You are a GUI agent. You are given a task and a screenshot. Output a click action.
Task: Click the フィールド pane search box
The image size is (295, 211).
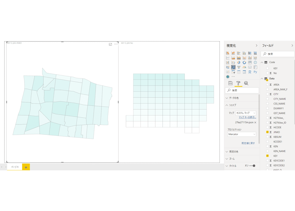click(x=277, y=54)
